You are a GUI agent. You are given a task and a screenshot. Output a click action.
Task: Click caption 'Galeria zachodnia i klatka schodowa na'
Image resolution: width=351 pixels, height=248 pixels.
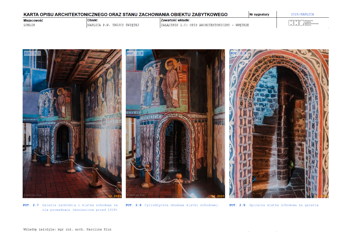(x=80, y=205)
